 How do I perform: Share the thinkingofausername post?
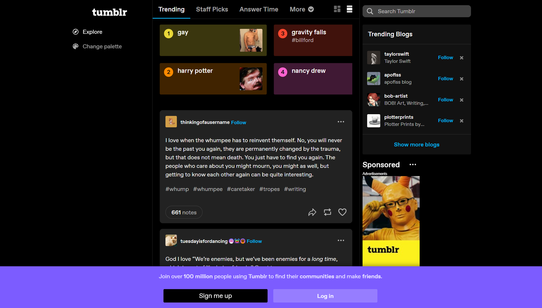(312, 212)
